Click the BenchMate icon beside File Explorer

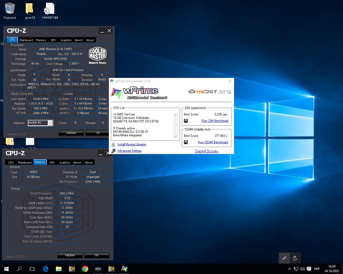(72, 269)
